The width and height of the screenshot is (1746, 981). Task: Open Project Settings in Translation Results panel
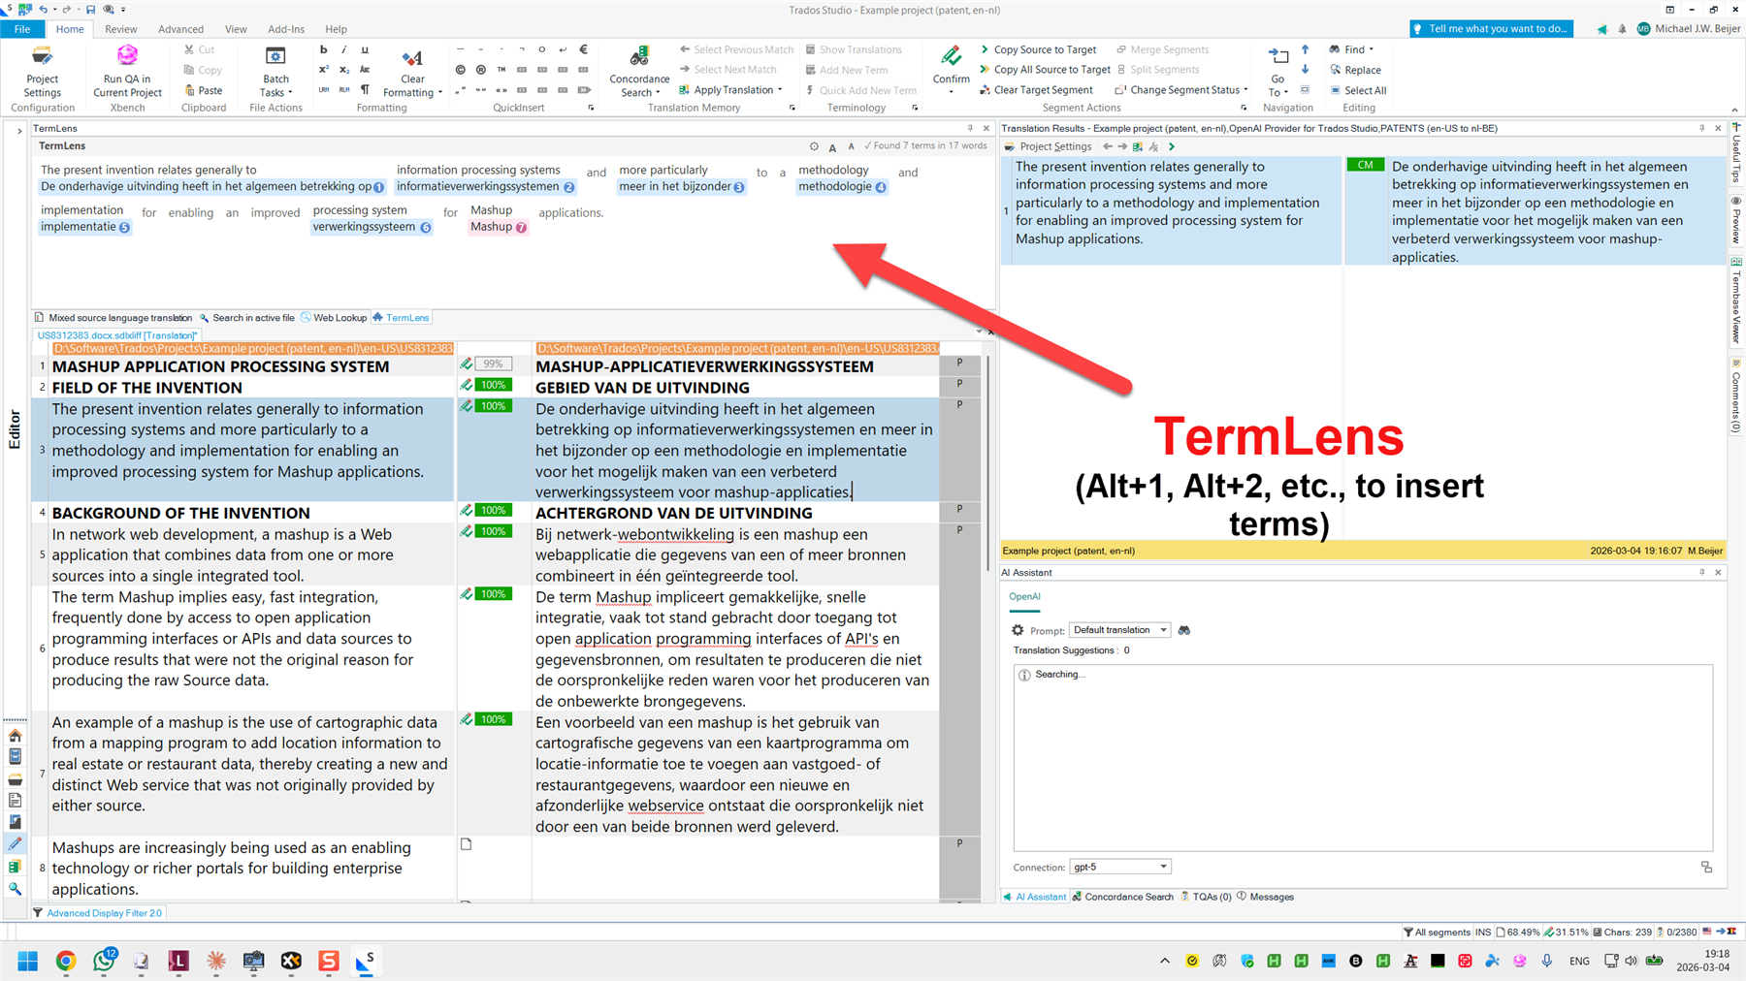point(1055,146)
